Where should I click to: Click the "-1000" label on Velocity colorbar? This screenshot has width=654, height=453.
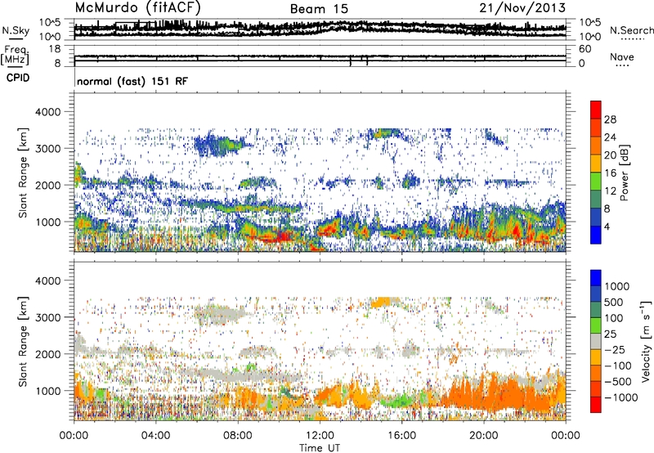click(x=620, y=397)
